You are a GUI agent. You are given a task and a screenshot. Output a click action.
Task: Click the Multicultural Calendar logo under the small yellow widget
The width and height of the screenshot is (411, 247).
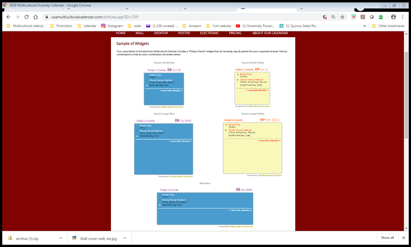(x=259, y=106)
